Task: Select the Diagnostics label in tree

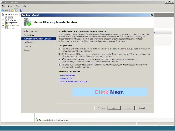Action: click(x=13, y=23)
